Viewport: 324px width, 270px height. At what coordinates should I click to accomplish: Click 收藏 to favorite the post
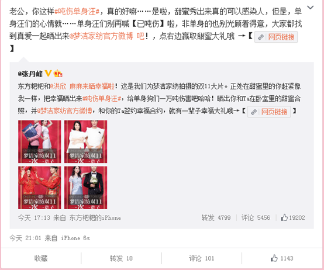click(x=41, y=258)
